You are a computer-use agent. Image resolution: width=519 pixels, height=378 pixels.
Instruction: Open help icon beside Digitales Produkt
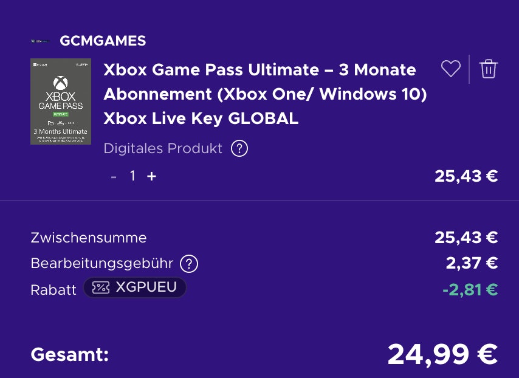(x=239, y=148)
